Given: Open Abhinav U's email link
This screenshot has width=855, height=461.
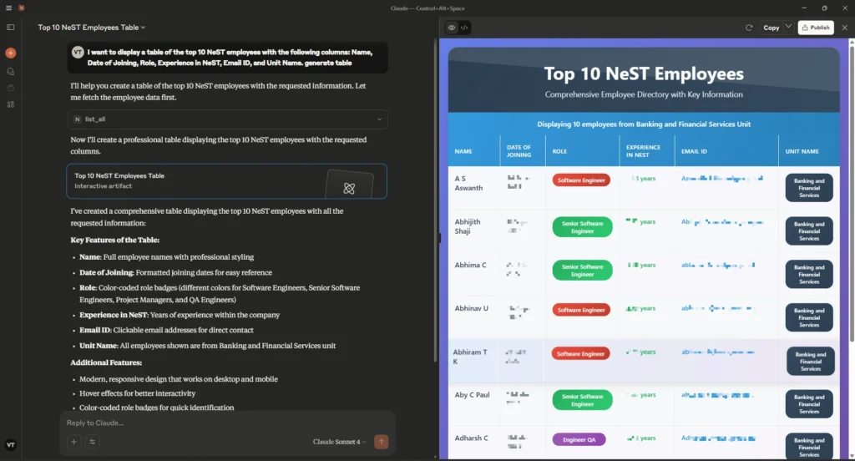Looking at the screenshot, I should click(718, 308).
